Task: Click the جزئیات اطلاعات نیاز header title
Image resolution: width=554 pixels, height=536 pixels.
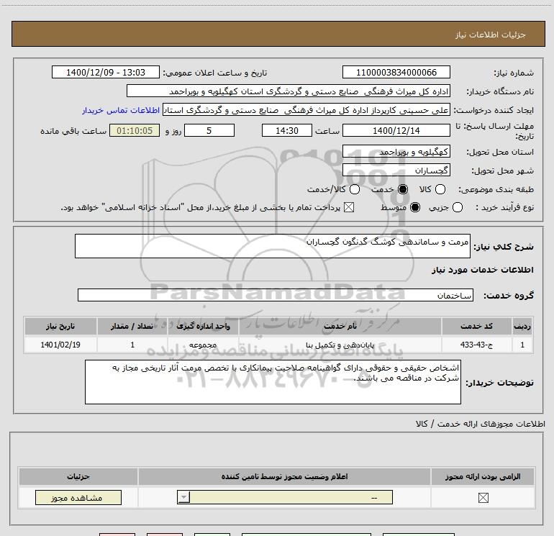Action: pos(491,35)
